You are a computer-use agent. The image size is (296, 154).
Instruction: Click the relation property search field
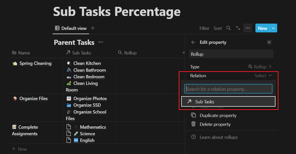(x=228, y=89)
